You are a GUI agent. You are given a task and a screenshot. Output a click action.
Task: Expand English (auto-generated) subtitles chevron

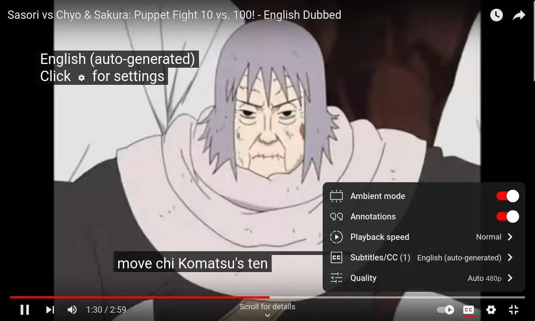510,257
